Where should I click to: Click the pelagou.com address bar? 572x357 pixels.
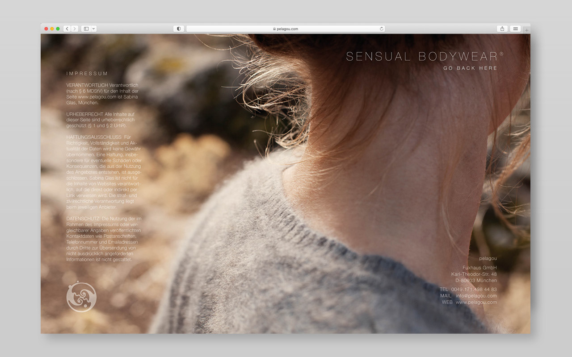point(286,29)
